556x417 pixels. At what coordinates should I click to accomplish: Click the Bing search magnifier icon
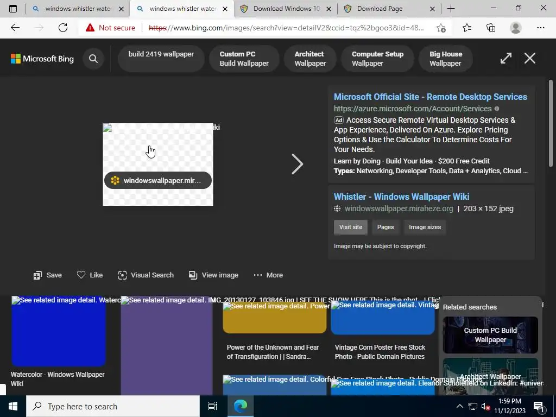(x=93, y=59)
